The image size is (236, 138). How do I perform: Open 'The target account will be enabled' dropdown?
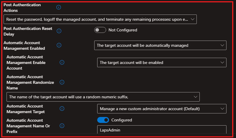[x=162, y=62]
